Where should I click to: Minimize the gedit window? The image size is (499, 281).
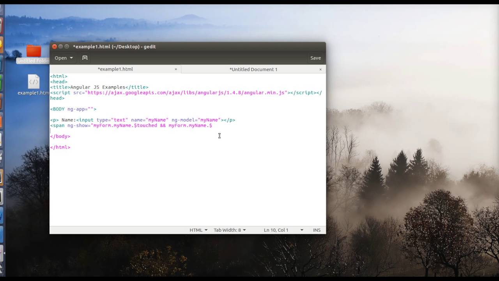coord(60,46)
